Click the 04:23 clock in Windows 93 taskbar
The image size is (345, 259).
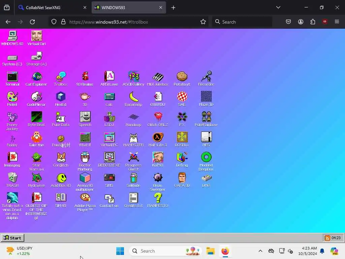pyautogui.click(x=336, y=238)
